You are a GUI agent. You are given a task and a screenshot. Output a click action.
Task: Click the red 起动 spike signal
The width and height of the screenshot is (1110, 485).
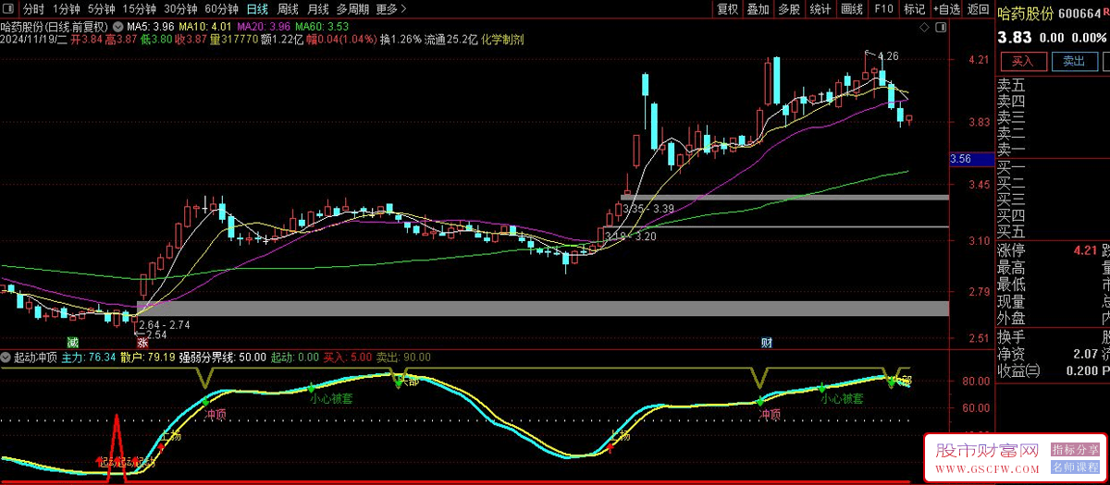(x=117, y=447)
